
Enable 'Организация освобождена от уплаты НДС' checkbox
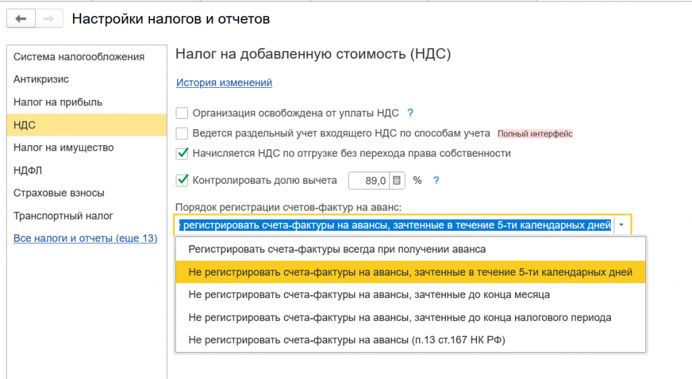(x=182, y=113)
